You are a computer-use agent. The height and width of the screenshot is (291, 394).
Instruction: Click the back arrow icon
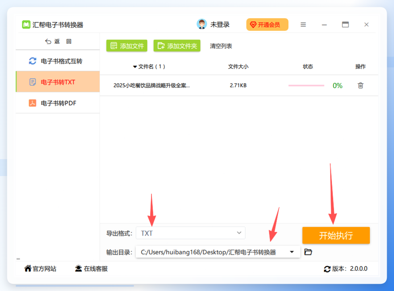tap(48, 41)
